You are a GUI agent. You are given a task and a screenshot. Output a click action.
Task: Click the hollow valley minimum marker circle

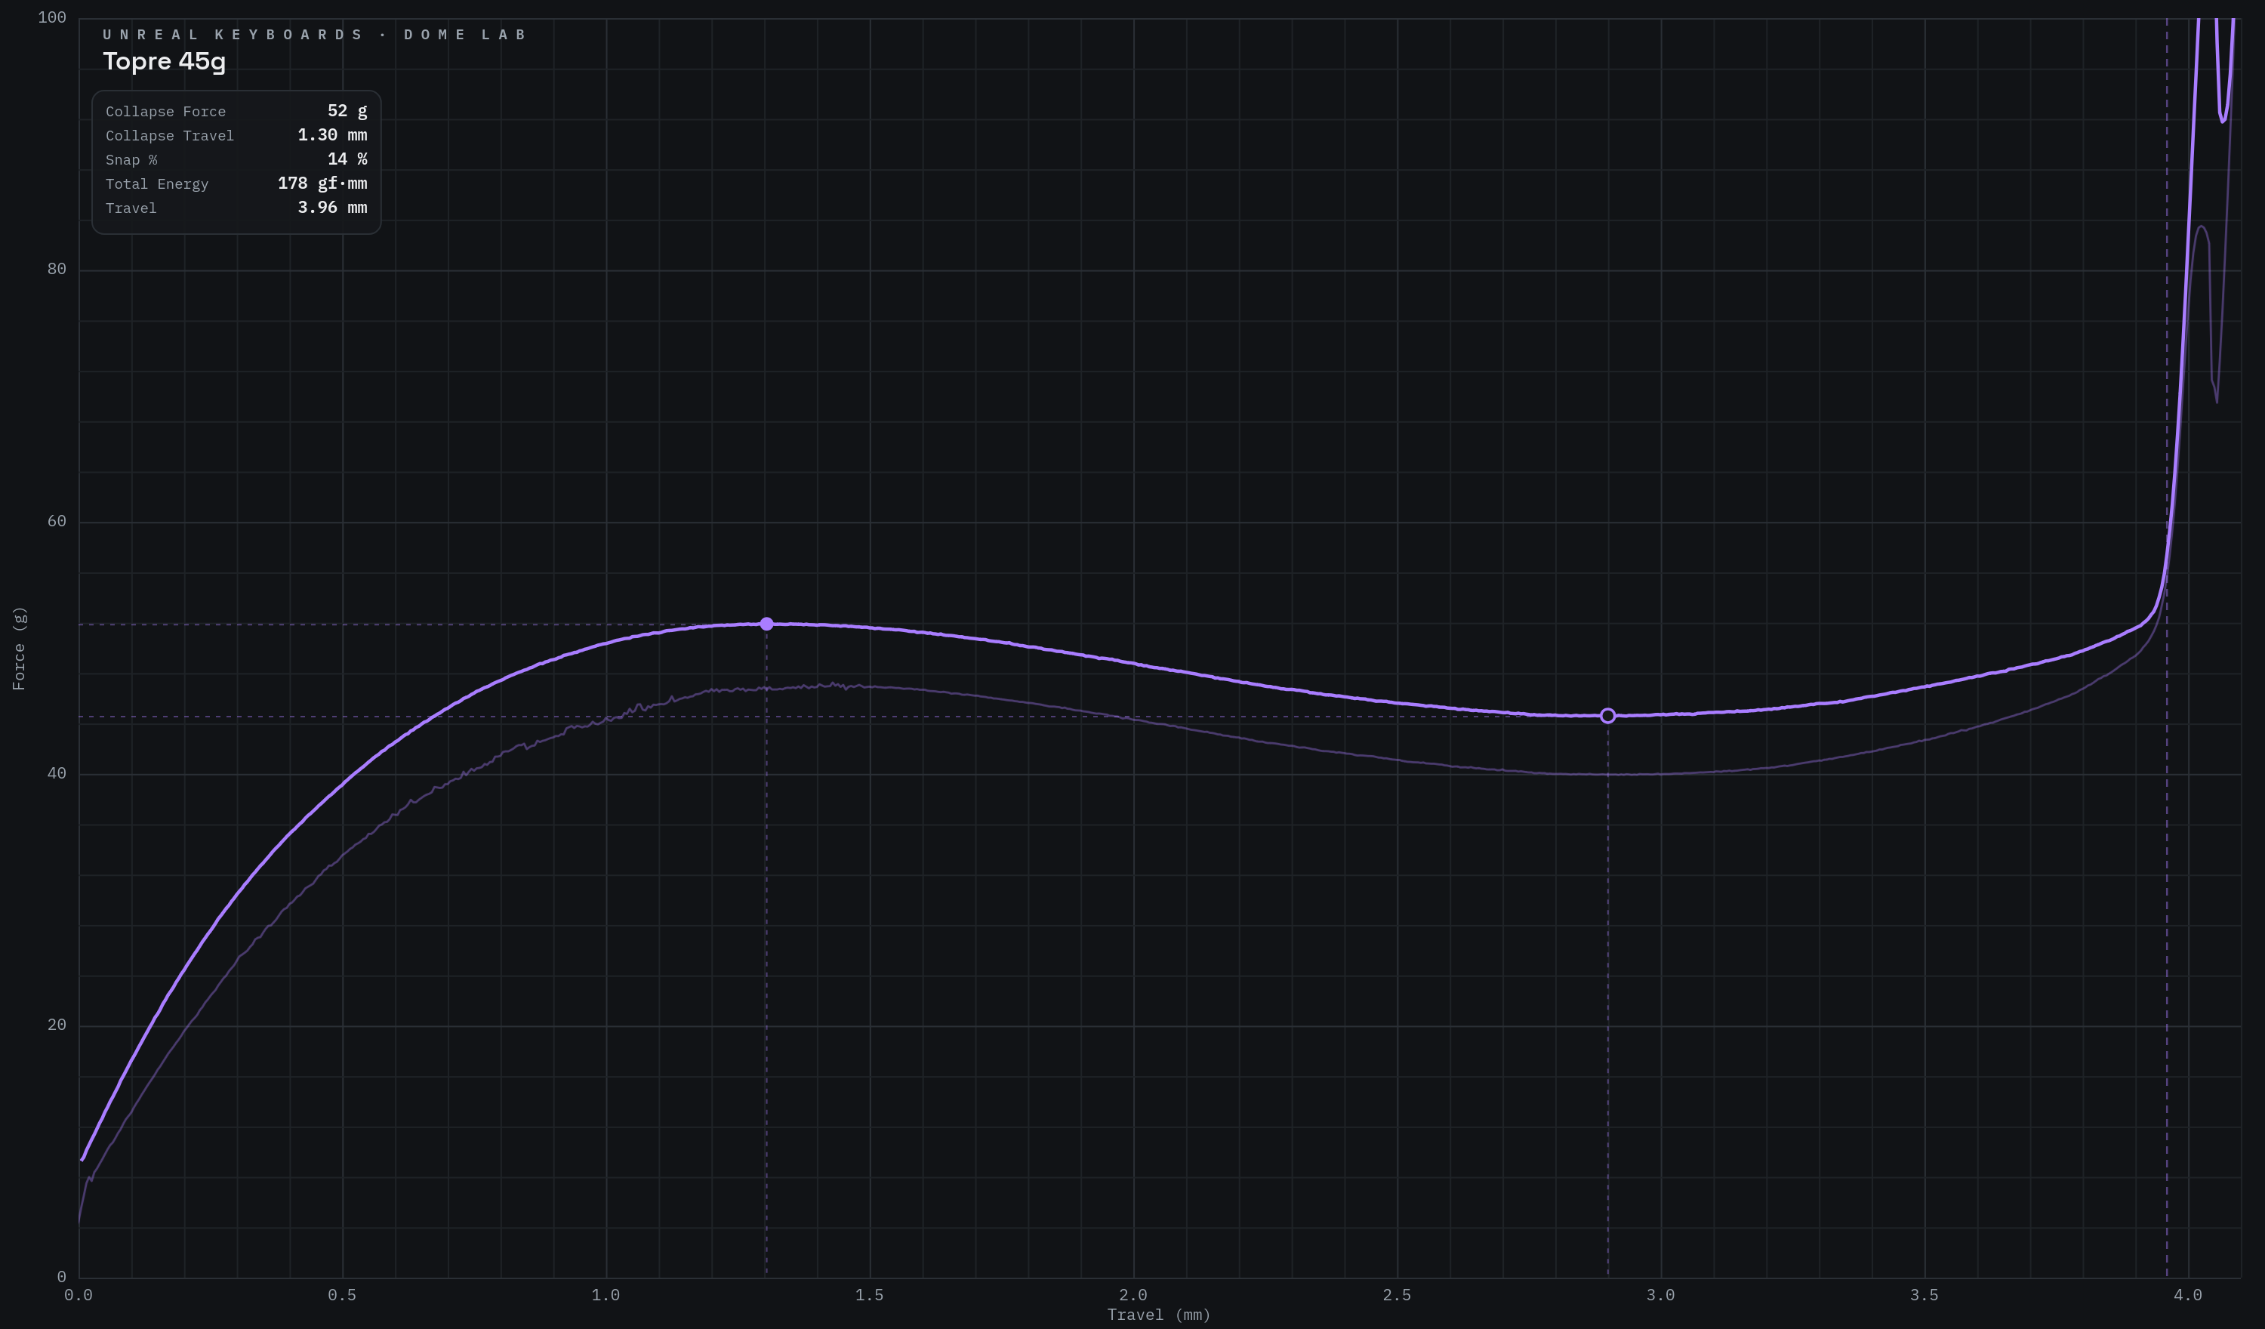click(x=1608, y=716)
